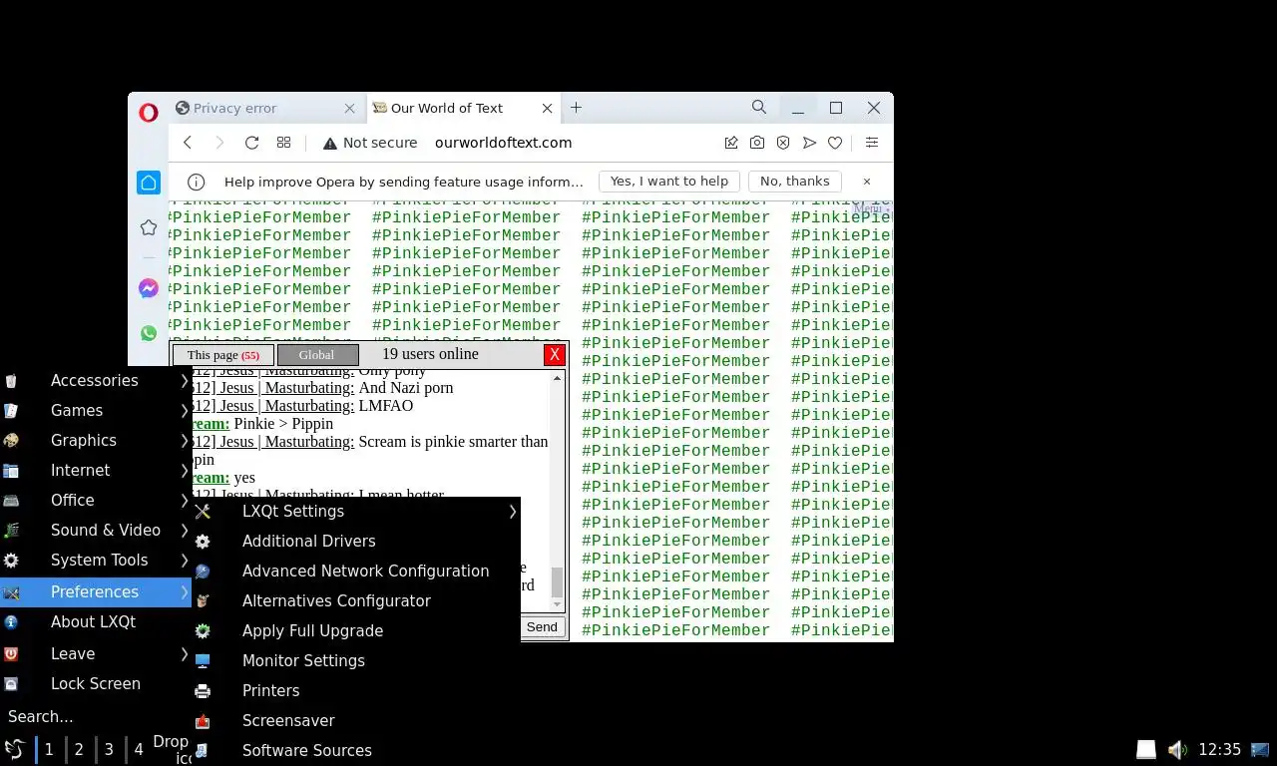Switch to Privacy error tab
1277x766 pixels.
(265, 108)
